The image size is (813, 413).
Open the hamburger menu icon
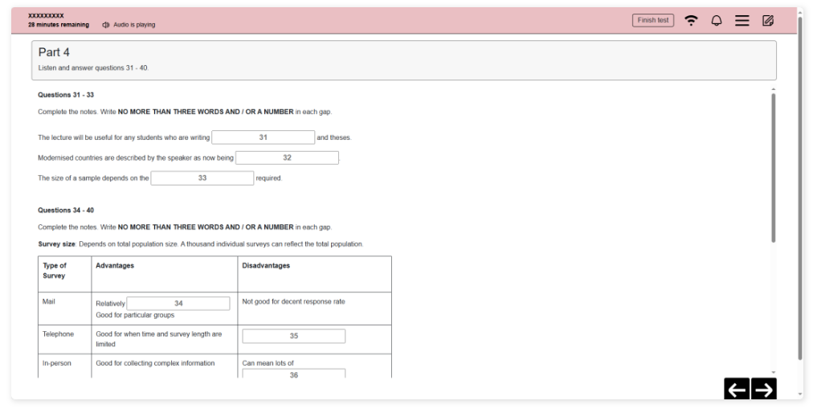click(742, 20)
